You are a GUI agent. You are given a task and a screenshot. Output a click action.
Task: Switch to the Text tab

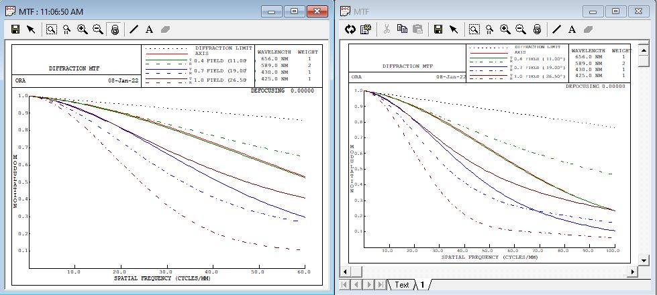click(402, 285)
